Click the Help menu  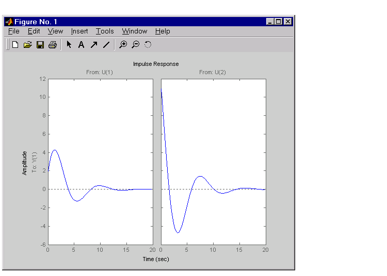(x=163, y=31)
